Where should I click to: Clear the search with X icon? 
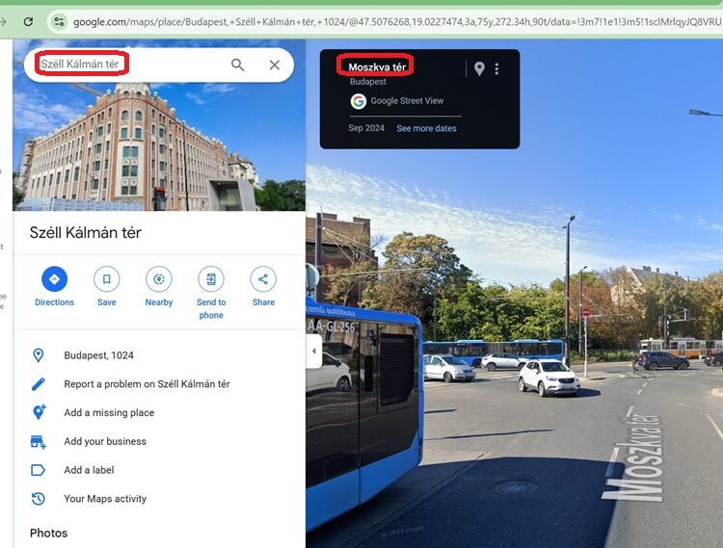pos(275,65)
